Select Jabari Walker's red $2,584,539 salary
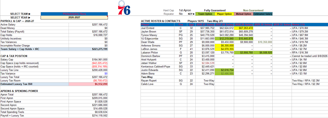The width and height of the screenshot is (328, 118). pyautogui.click(x=205, y=63)
